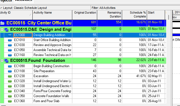
Task: Click the EC1050 activity icon
Action: click(x=10, y=50)
